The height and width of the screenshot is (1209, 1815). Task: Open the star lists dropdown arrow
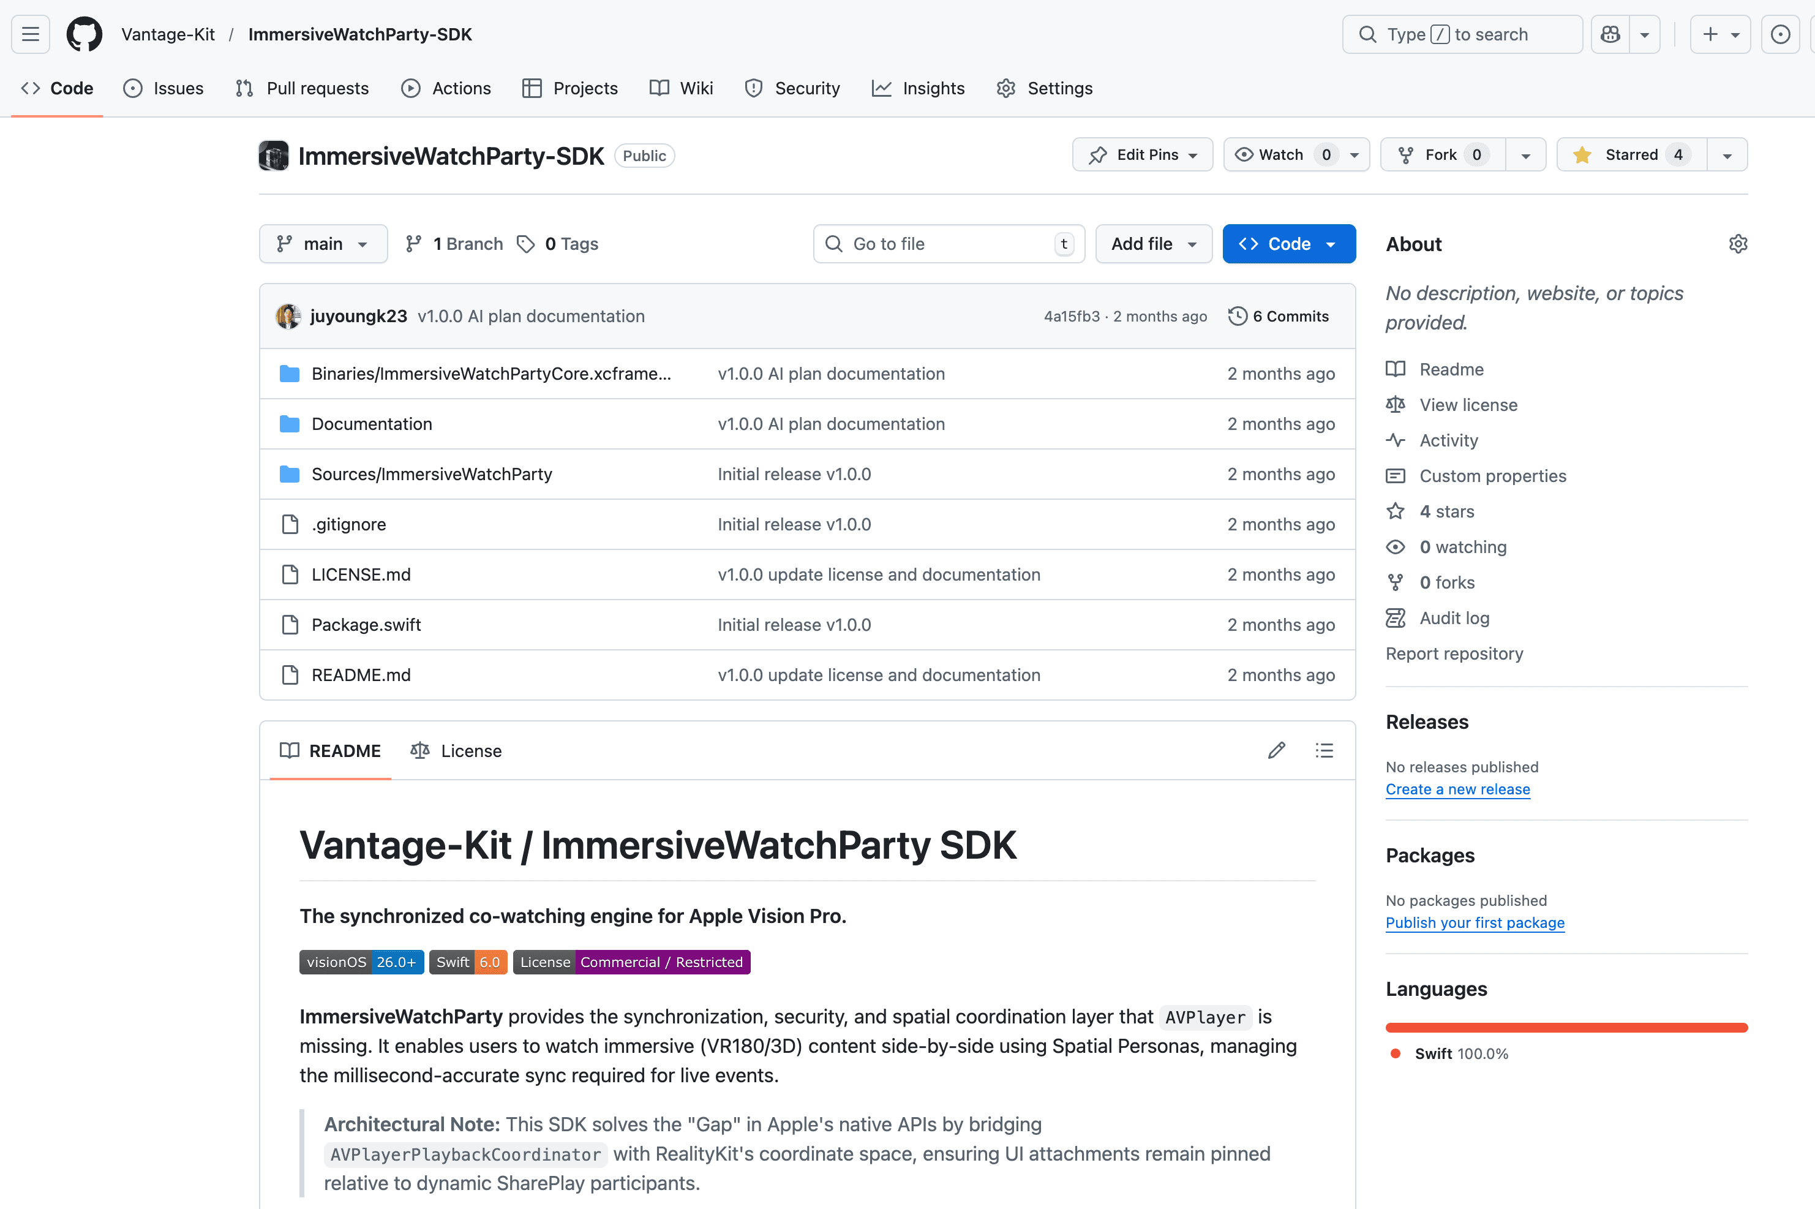tap(1726, 155)
